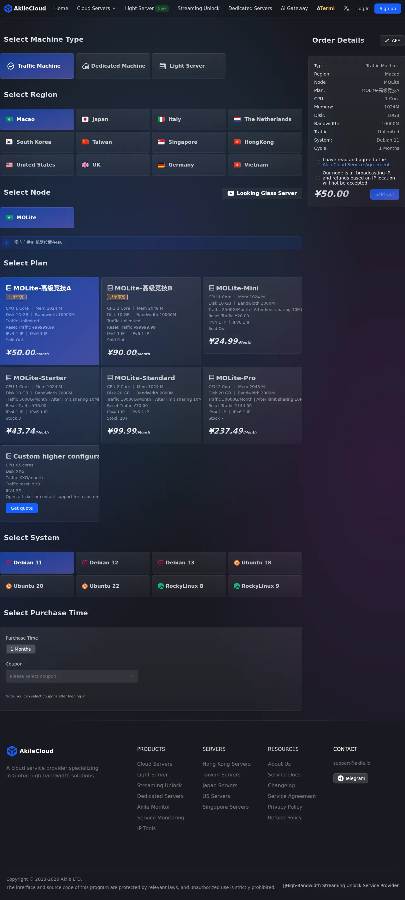Open the IP Tools footer link
This screenshot has height=900, width=405.
tap(146, 828)
